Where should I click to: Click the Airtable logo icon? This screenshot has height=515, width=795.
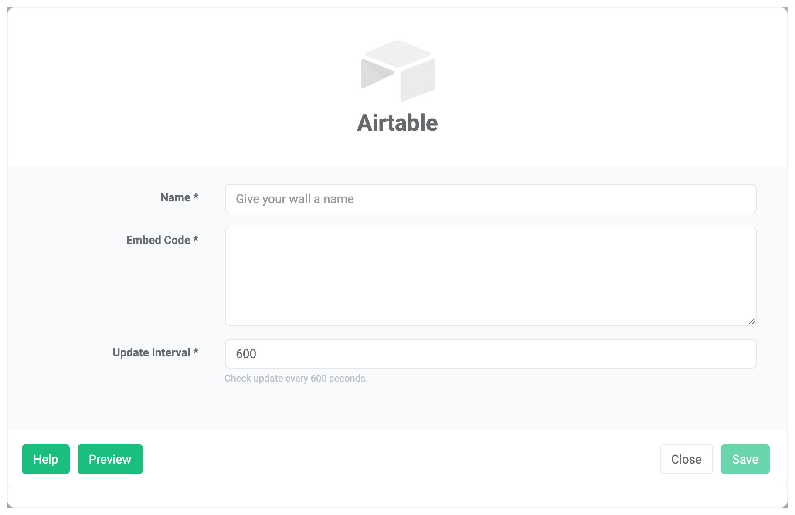397,71
